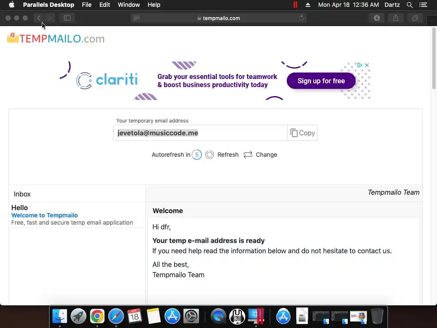This screenshot has width=437, height=328.
Task: Reload the page using address bar icon
Action: [301, 18]
